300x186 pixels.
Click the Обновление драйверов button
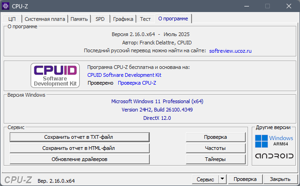point(80,159)
